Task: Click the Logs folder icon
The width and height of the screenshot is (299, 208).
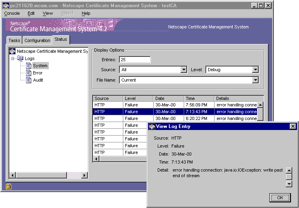Action: point(20,58)
